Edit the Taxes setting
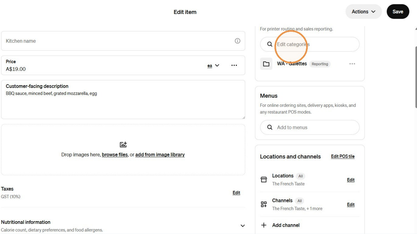The height and width of the screenshot is (234, 417). [x=236, y=193]
